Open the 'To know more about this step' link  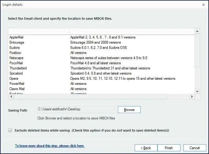pyautogui.click(x=50, y=146)
